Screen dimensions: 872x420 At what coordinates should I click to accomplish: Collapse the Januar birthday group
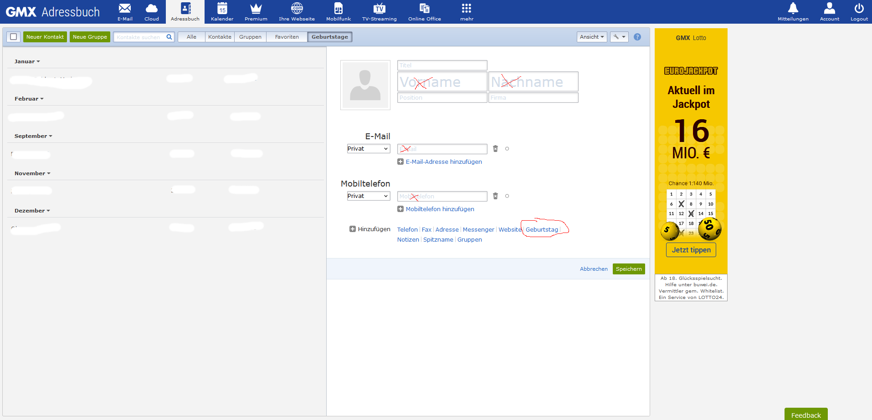pos(27,61)
